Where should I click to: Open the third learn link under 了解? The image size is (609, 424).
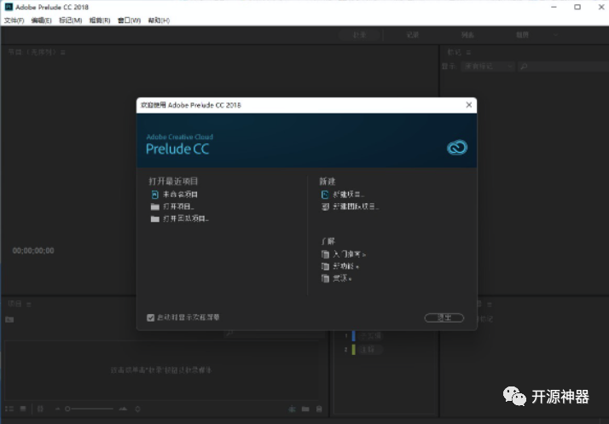click(x=342, y=279)
